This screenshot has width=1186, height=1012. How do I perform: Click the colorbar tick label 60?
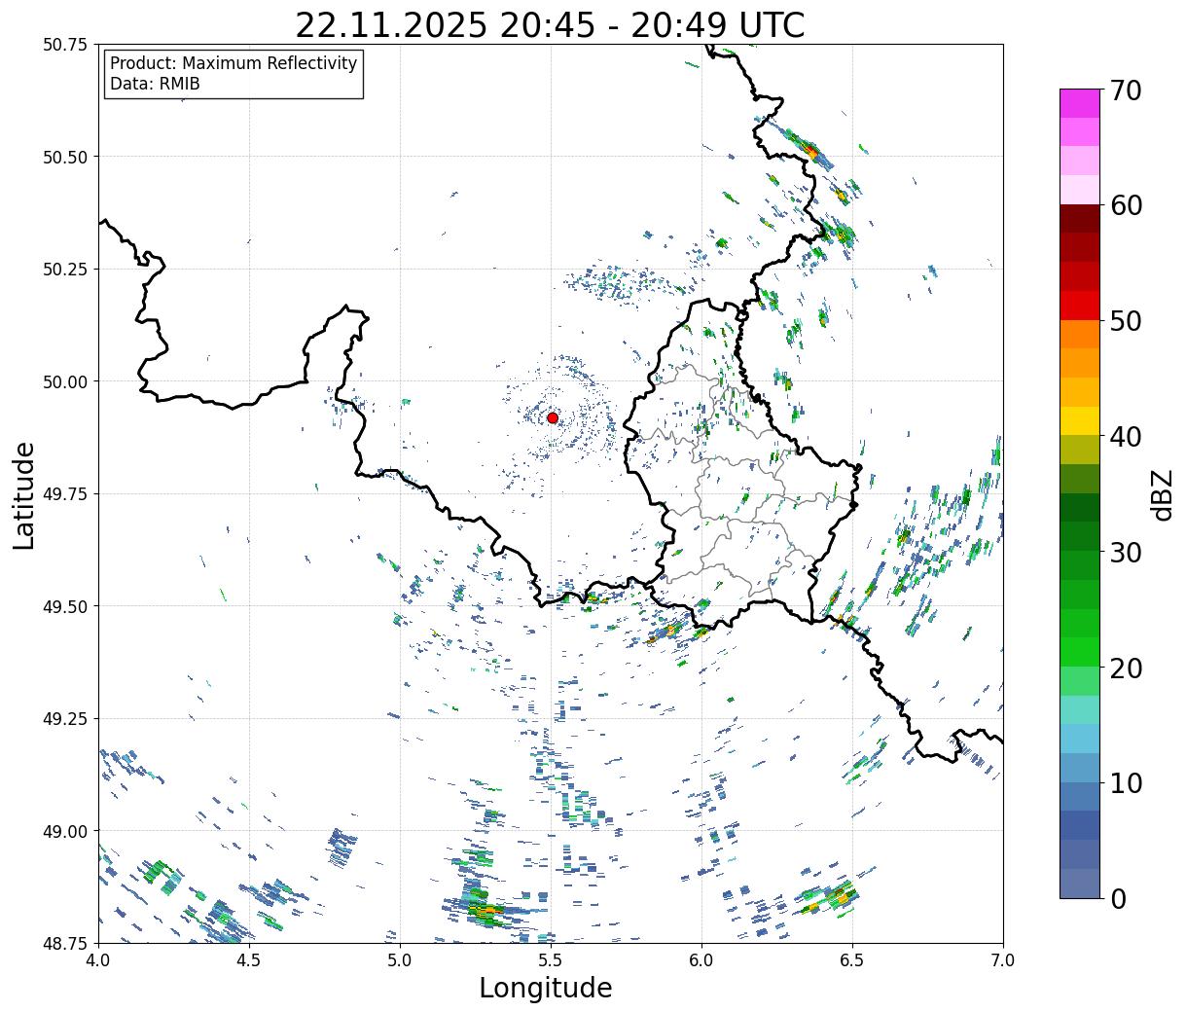1125,205
